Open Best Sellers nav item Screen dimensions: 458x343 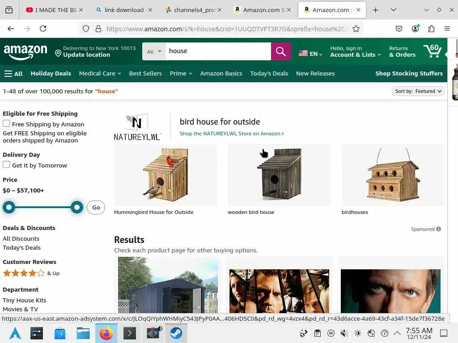point(145,74)
